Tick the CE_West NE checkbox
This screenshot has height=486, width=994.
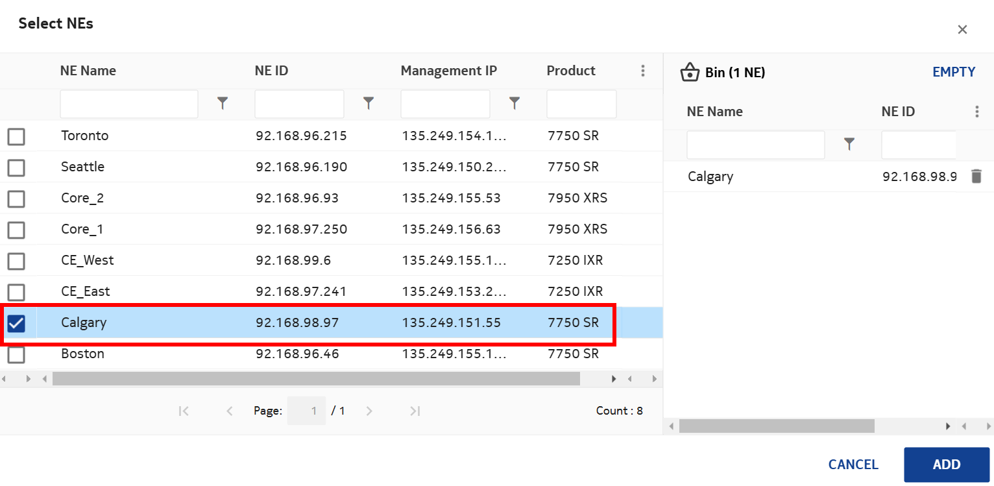(x=16, y=261)
